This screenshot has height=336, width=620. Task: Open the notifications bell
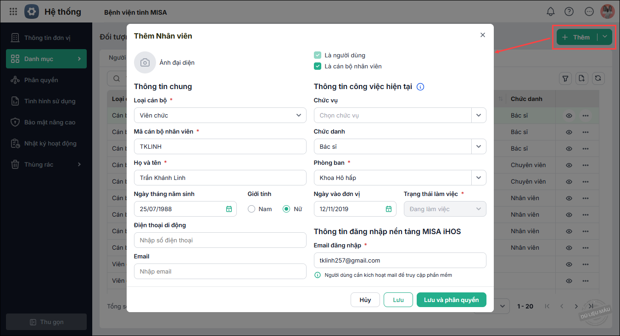[550, 11]
